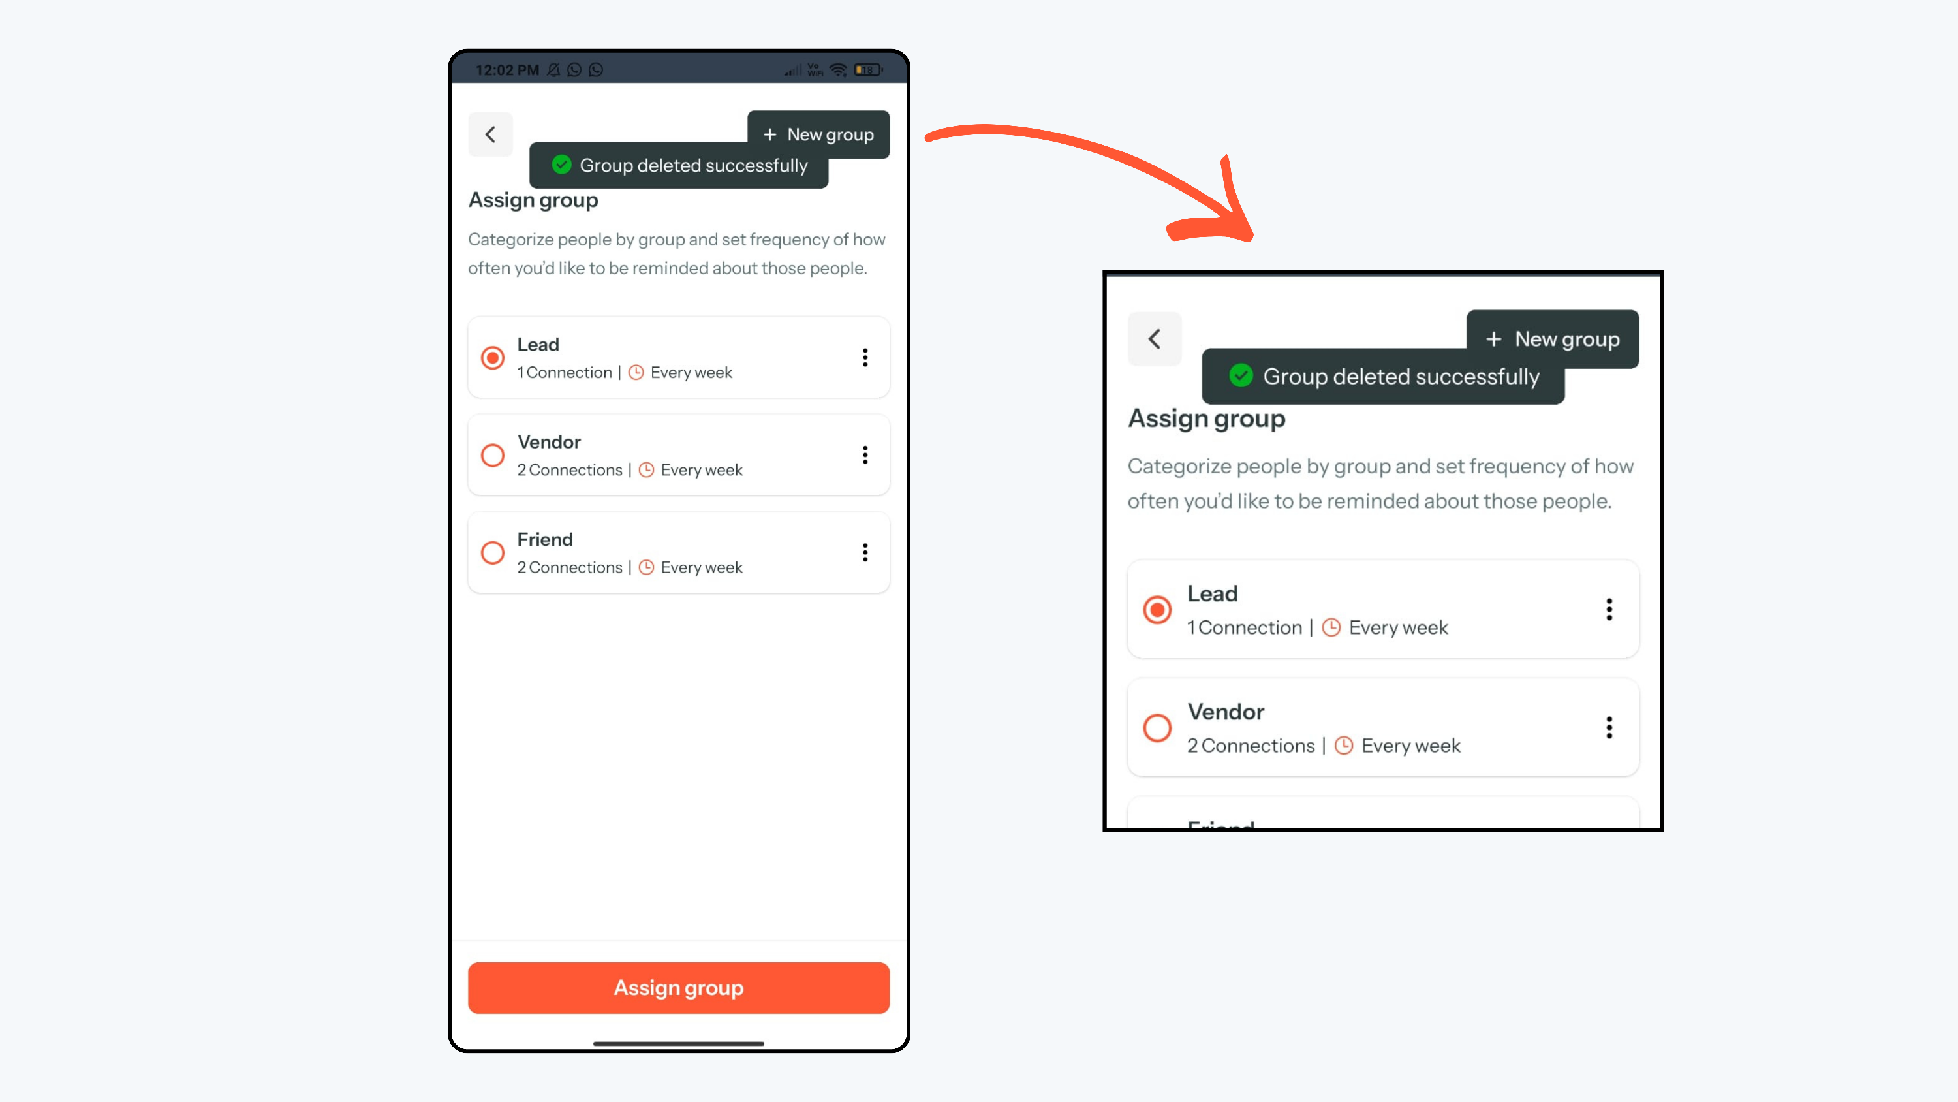Screen dimensions: 1958x1102
Task: Tap the back arrow in zoomed panel
Action: (x=1155, y=338)
